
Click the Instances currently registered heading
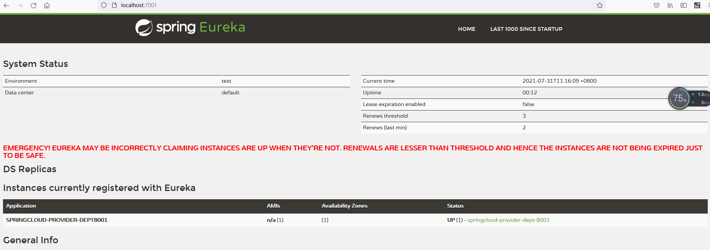99,188
